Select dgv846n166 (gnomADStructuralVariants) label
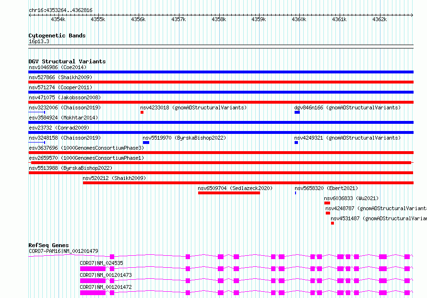Image resolution: width=427 pixels, height=298 pixels. tap(347, 107)
